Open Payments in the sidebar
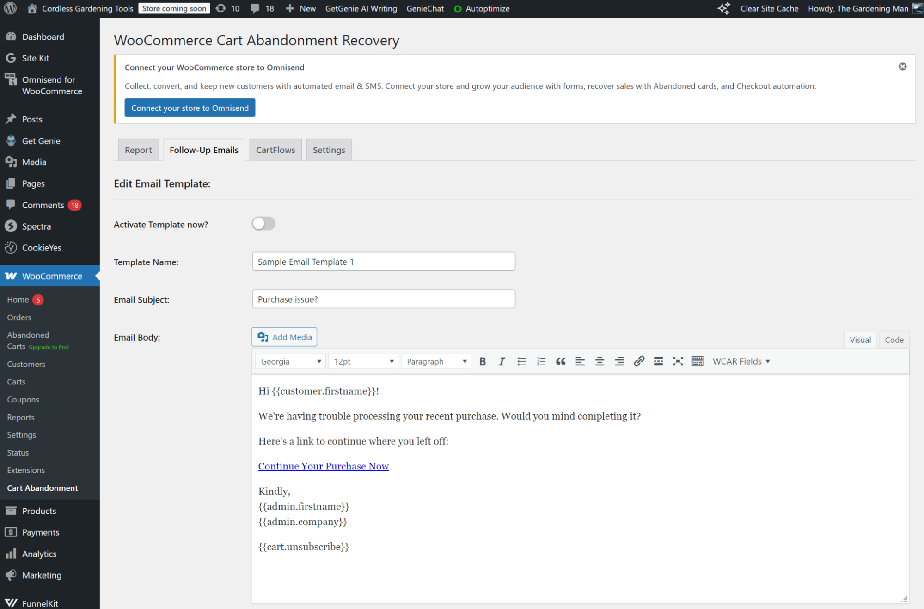This screenshot has width=924, height=609. point(40,532)
